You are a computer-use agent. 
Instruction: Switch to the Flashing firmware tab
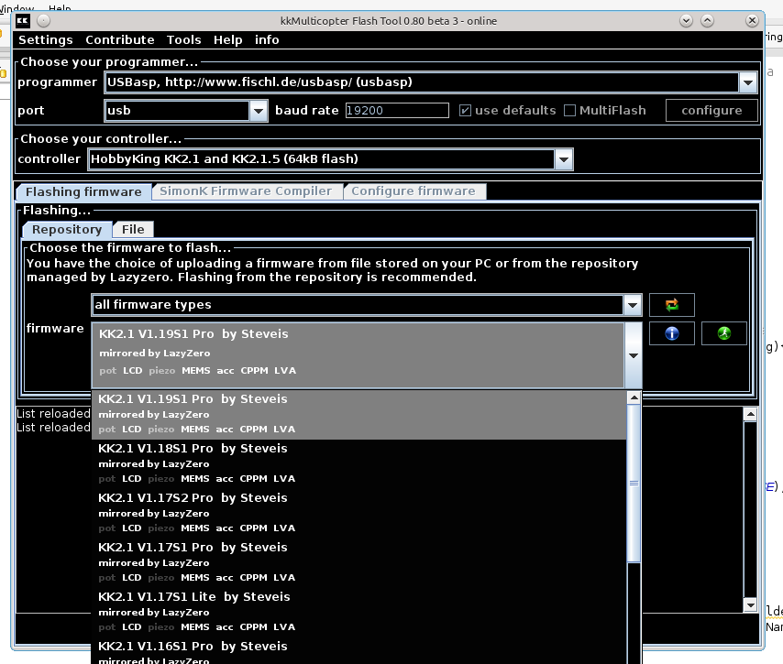point(84,192)
